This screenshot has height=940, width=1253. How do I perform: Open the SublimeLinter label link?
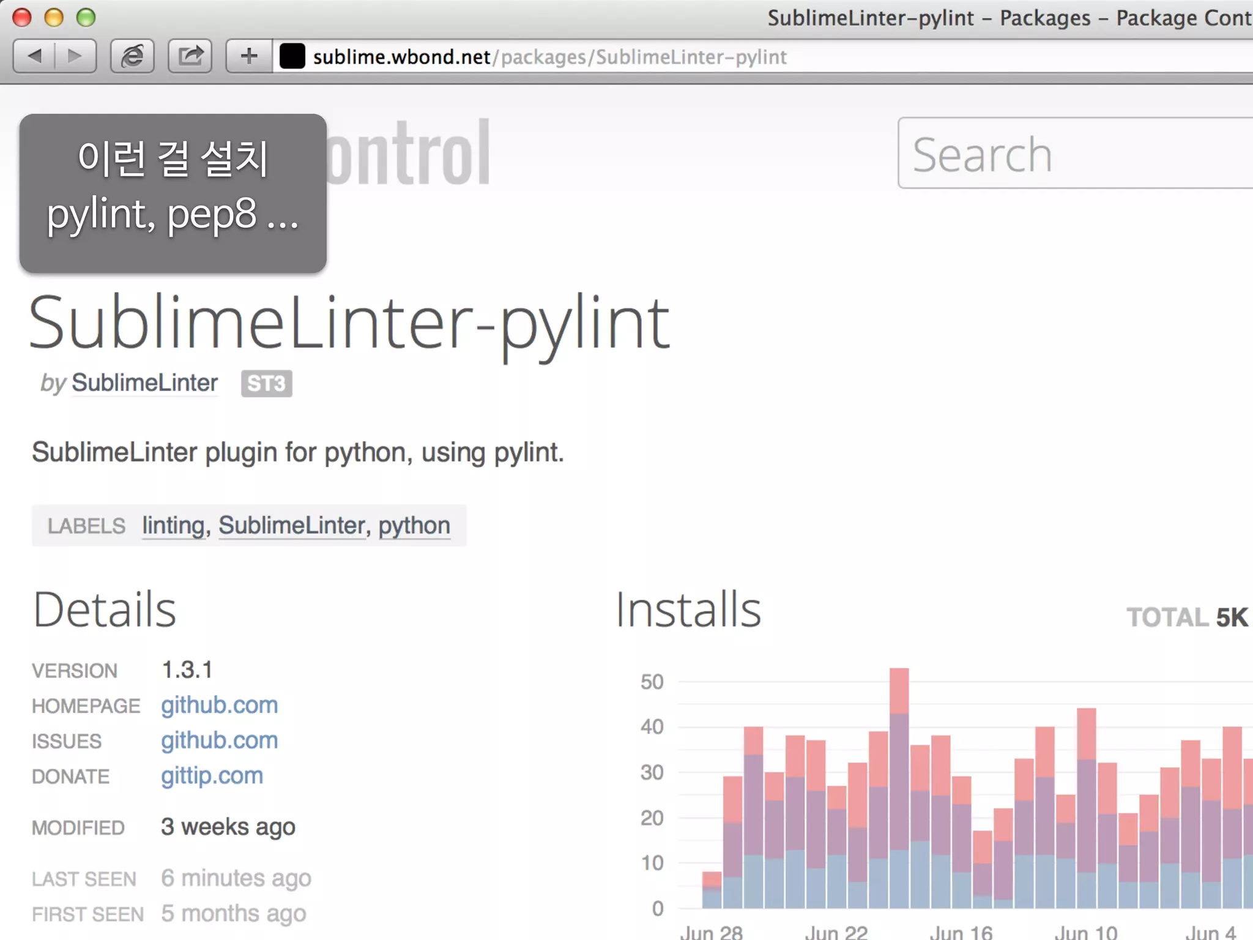292,526
